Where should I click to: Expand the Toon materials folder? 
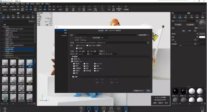click(x=4, y=53)
